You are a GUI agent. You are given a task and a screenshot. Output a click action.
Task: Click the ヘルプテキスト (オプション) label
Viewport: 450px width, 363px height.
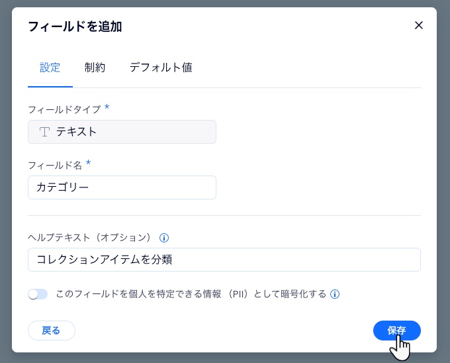click(x=89, y=238)
